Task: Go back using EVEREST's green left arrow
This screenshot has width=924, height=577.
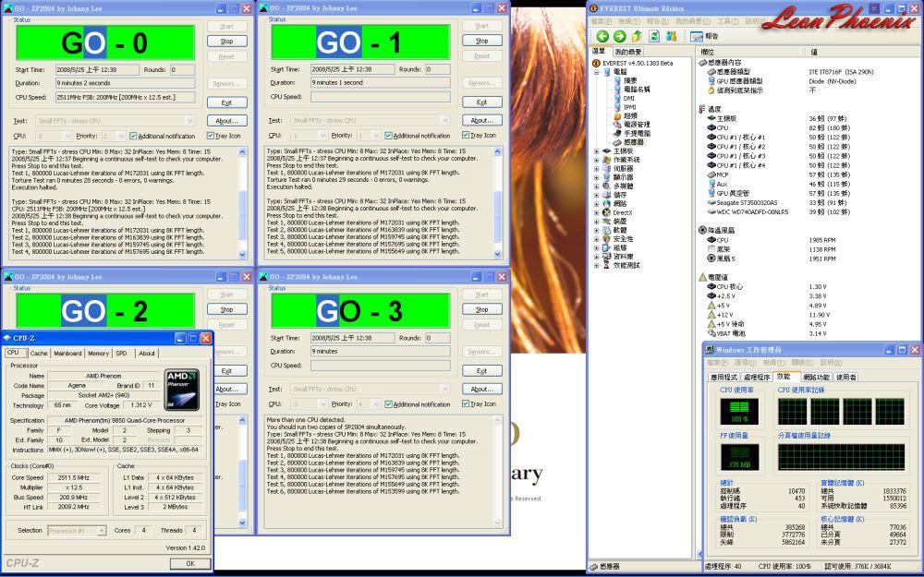Action: pyautogui.click(x=602, y=37)
